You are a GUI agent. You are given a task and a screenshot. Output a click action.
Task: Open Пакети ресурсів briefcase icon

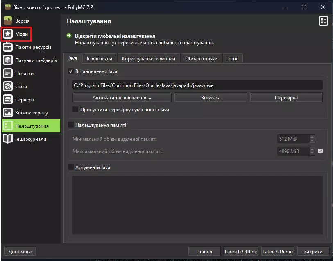(x=8, y=47)
